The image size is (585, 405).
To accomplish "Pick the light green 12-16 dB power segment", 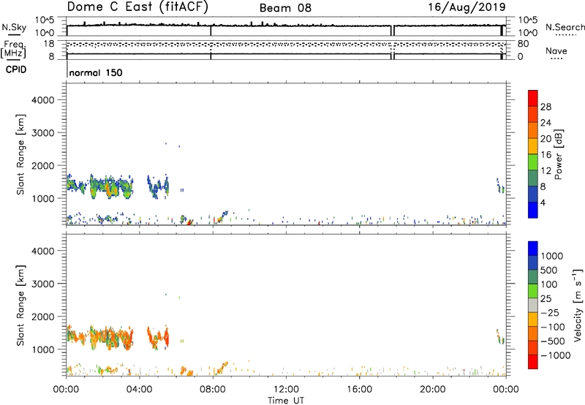I will [x=533, y=162].
